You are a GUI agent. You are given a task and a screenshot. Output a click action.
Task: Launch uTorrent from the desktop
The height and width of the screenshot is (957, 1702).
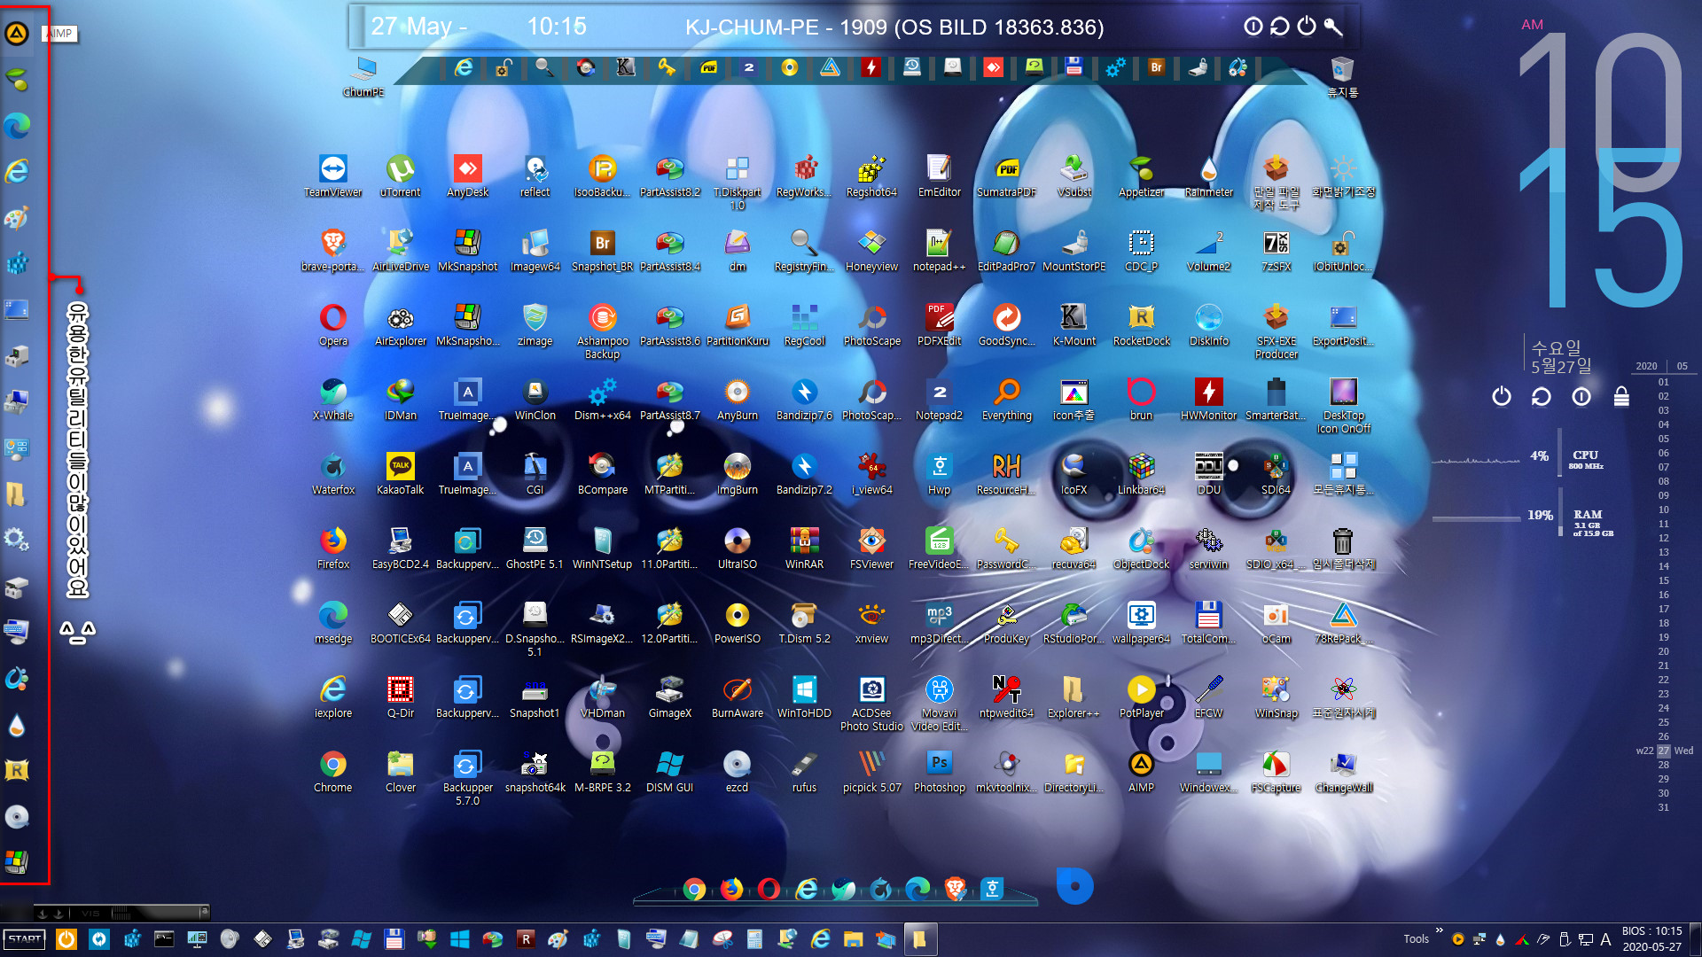(401, 175)
